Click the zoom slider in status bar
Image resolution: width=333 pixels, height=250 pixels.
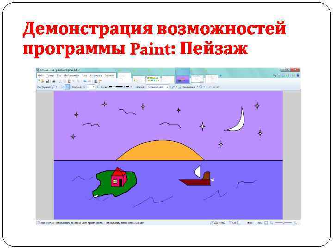point(284,223)
